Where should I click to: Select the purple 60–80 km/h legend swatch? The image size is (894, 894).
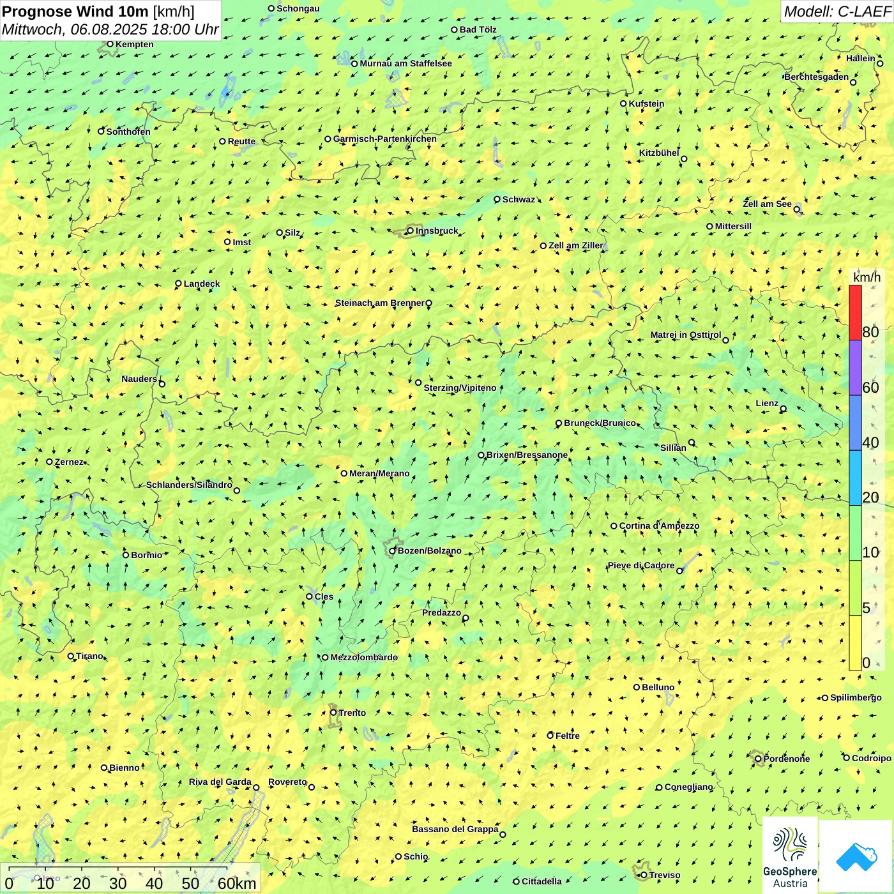[855, 368]
